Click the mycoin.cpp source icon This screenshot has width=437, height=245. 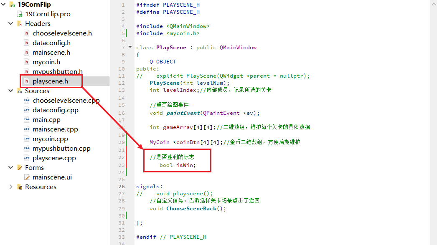tap(27, 139)
